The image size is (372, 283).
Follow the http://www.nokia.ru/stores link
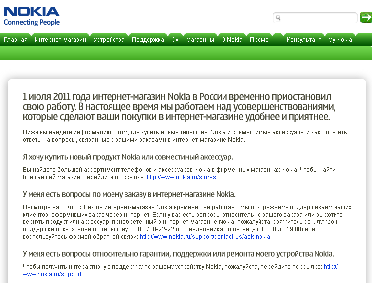coord(181,177)
